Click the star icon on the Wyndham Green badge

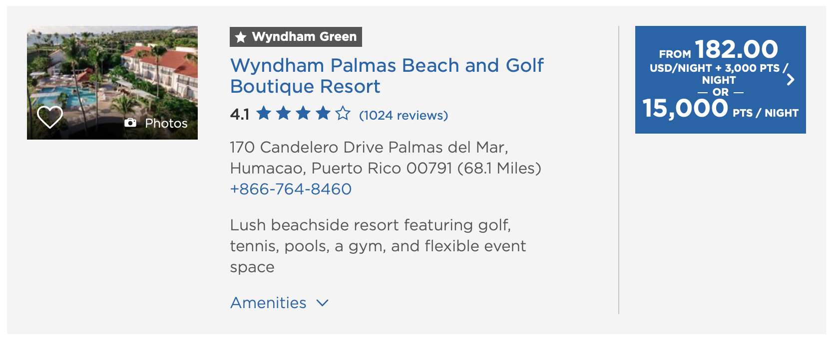click(242, 36)
